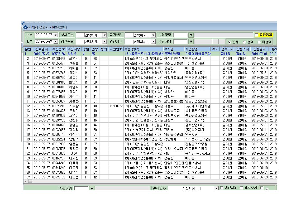Image resolution: width=296 pixels, height=209 pixels.
Task: Check the 이전제외 option
Action: (222, 188)
